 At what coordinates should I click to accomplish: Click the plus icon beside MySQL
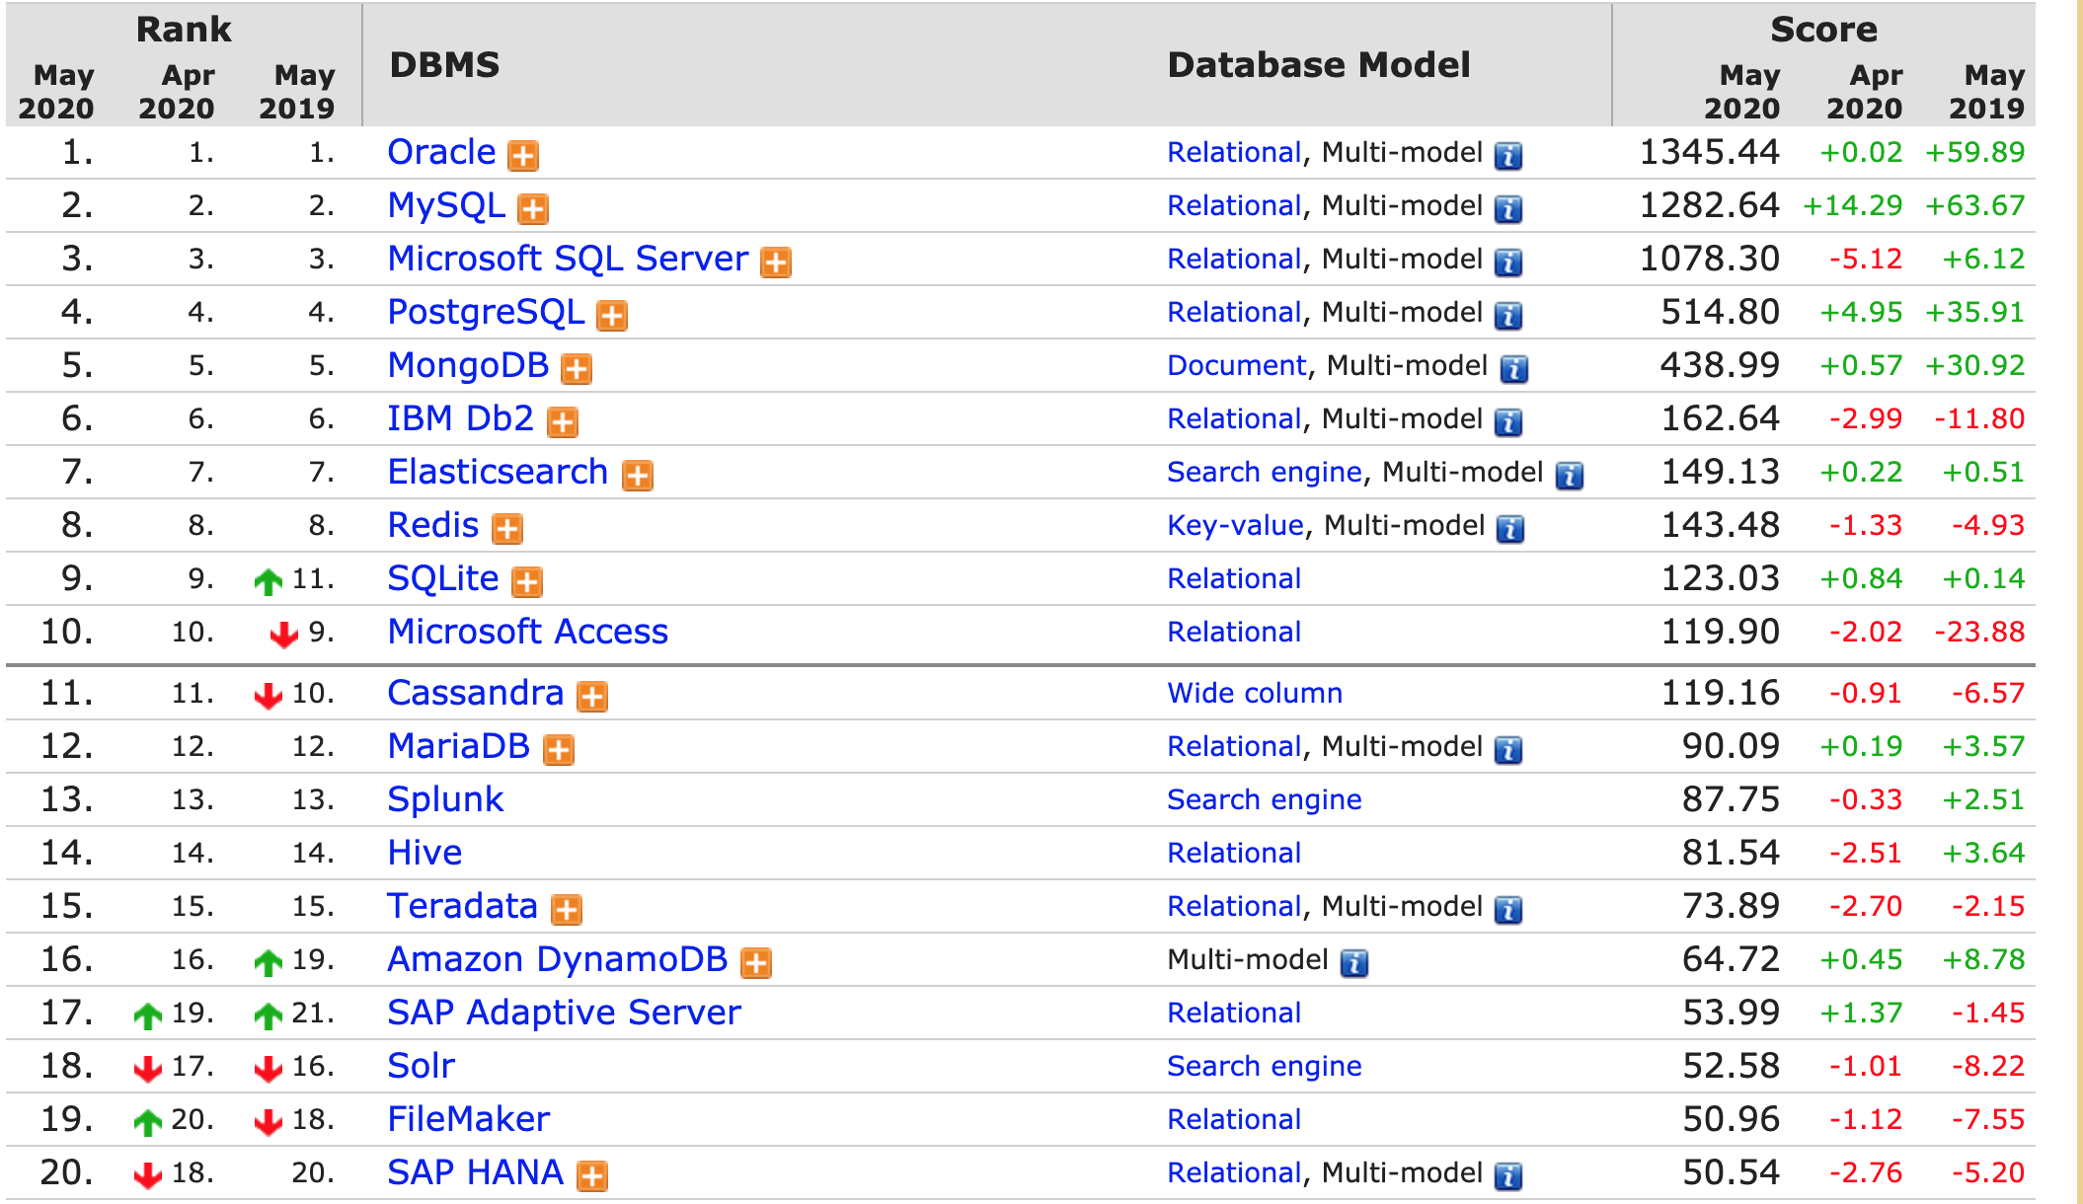coord(533,208)
